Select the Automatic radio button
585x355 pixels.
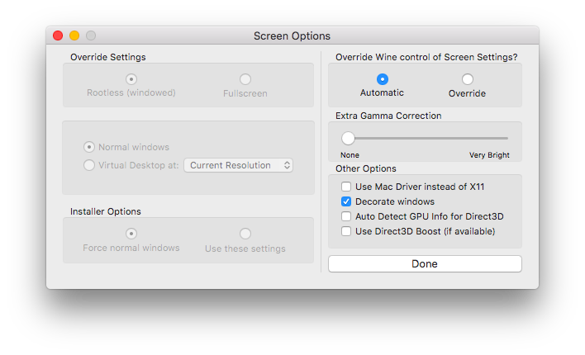tap(382, 79)
